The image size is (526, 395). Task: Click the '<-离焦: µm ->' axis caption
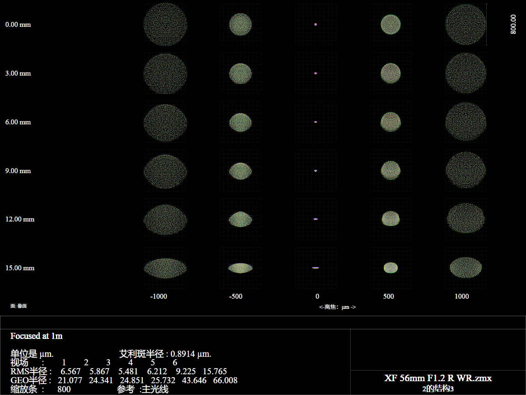[337, 307]
